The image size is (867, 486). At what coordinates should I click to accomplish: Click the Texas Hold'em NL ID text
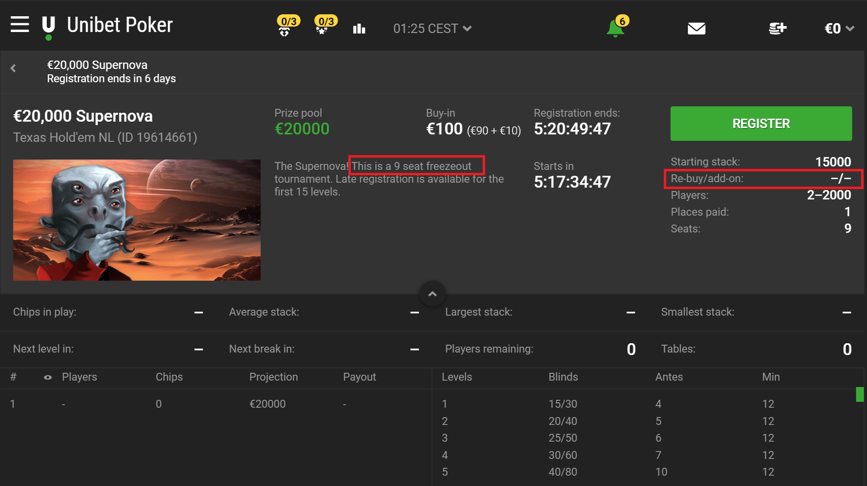pyautogui.click(x=105, y=137)
